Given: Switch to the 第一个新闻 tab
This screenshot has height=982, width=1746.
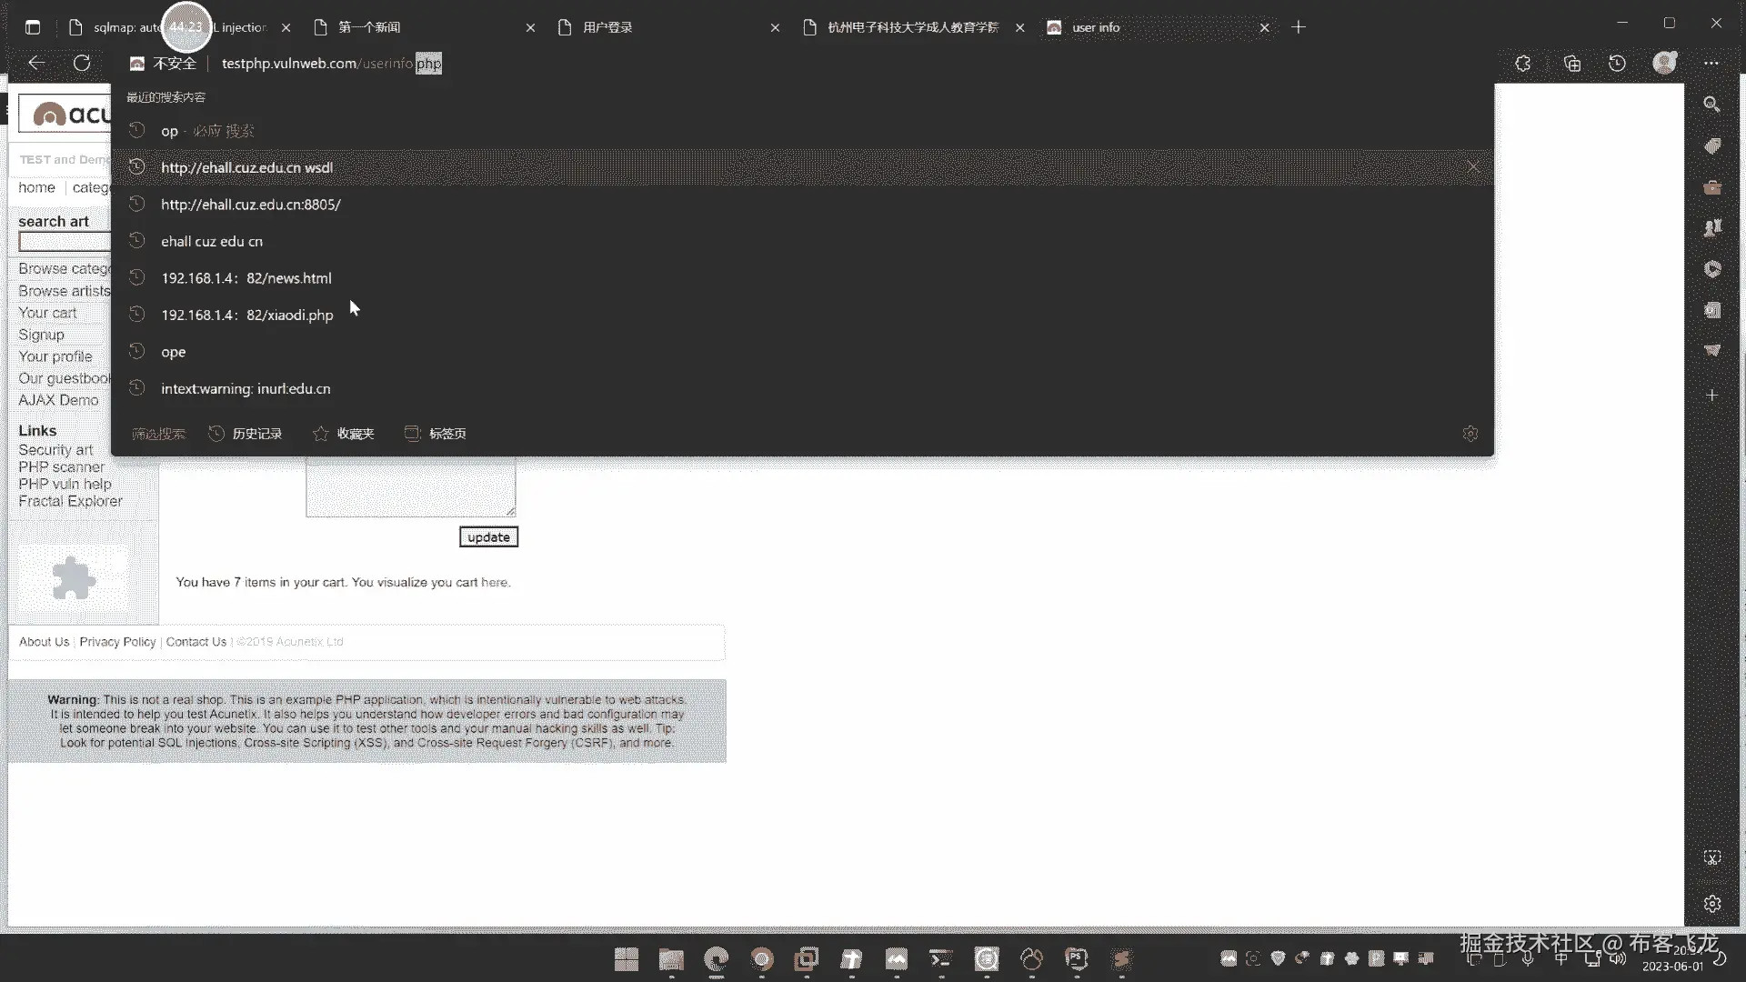Looking at the screenshot, I should (x=369, y=27).
